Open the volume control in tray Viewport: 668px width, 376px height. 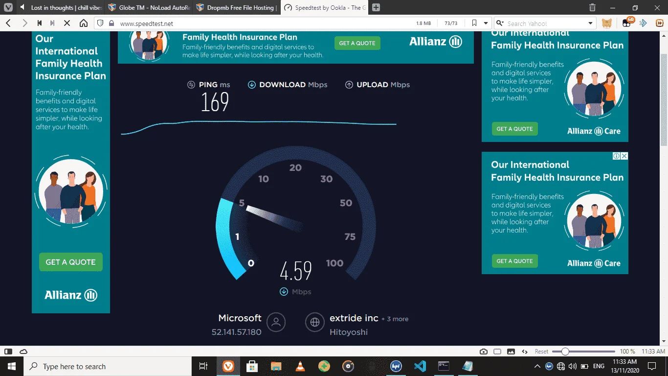coord(573,366)
